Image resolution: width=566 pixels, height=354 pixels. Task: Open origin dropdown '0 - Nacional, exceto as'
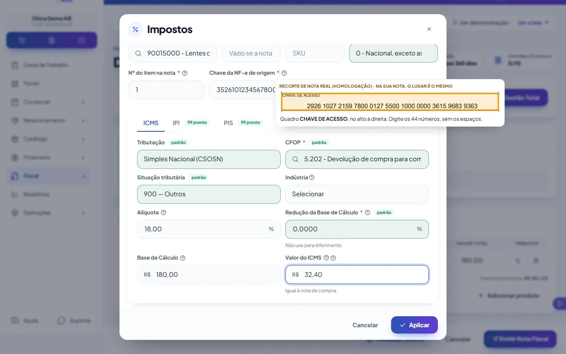(x=393, y=53)
